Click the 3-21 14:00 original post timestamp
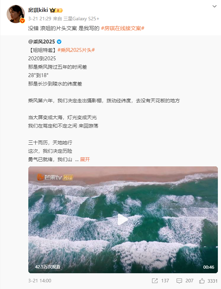The height and width of the screenshot is (289, 221). [40, 281]
